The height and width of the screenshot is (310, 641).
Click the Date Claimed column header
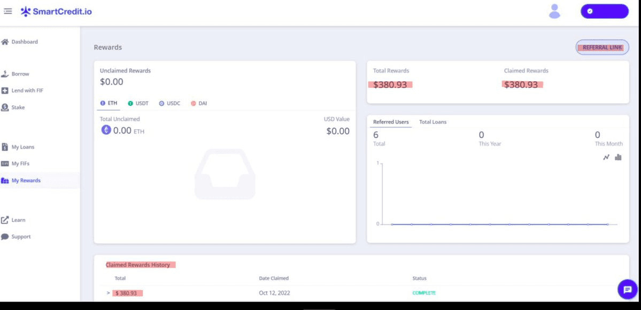[274, 278]
